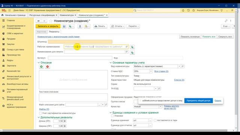Image resolution: width=240 pixels, height=135 pixels.
Task: Remove image with red cross icon
Action: coord(48,67)
